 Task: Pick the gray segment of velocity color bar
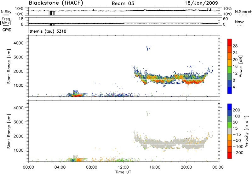pos(230,131)
